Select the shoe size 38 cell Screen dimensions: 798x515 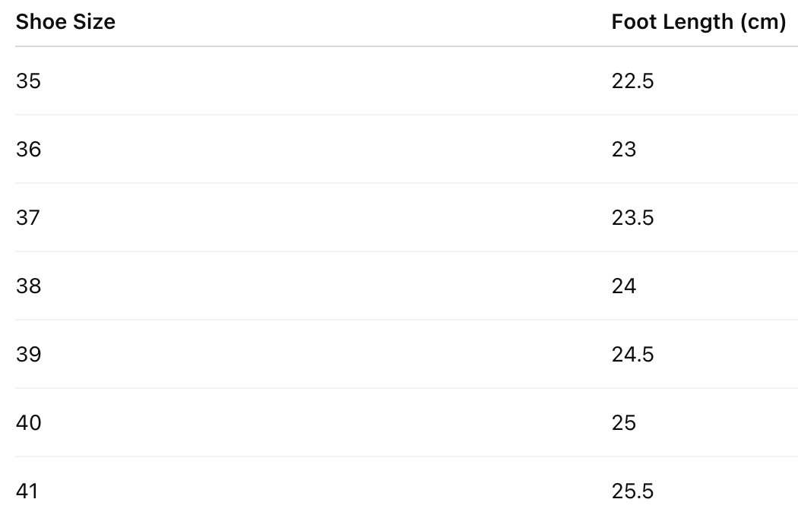pyautogui.click(x=28, y=286)
